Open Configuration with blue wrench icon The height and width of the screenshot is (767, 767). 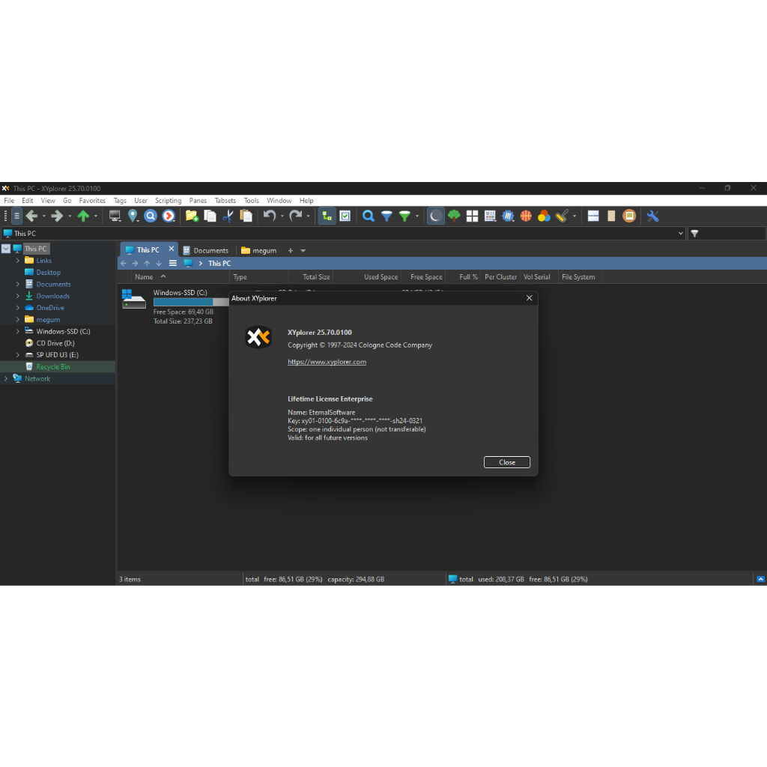click(x=652, y=216)
